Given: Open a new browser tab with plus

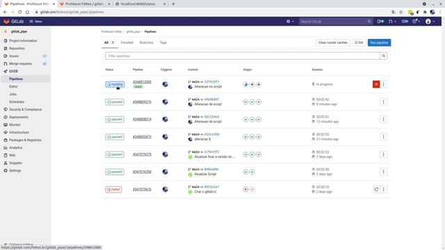Looking at the screenshot, I should 173,4.
